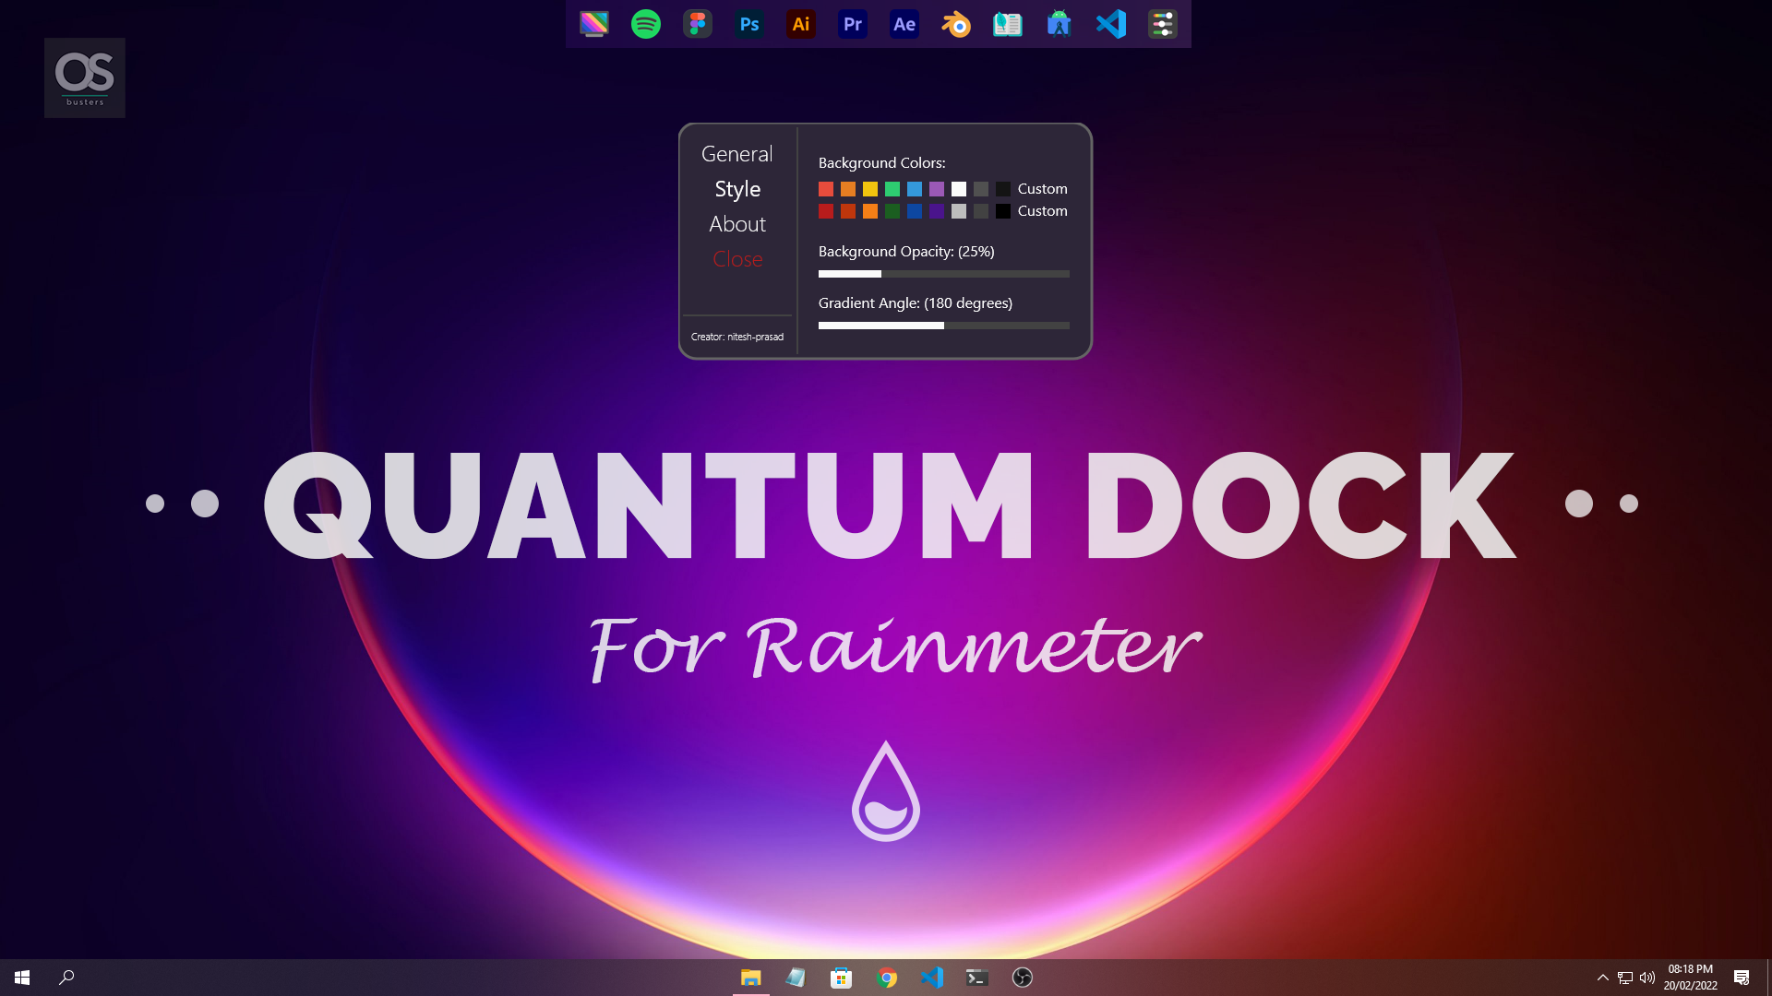Launch OBS Studio from the taskbar
The image size is (1772, 996).
point(1023,978)
